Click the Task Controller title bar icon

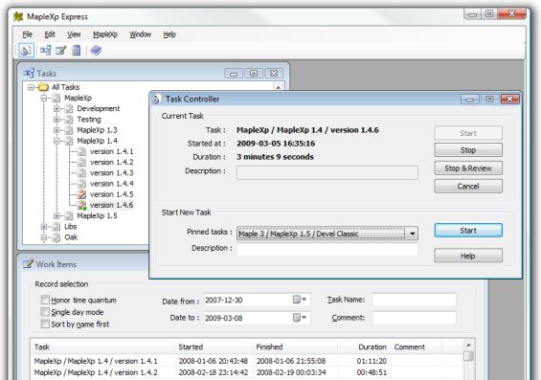pos(156,100)
